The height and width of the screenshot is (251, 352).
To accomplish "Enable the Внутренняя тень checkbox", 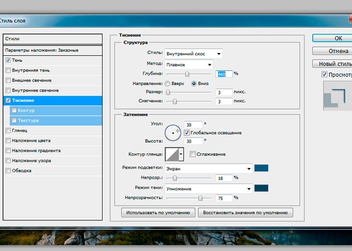I will point(8,70).
